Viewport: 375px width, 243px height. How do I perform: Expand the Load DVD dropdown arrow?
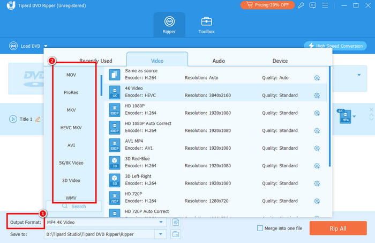click(x=46, y=46)
